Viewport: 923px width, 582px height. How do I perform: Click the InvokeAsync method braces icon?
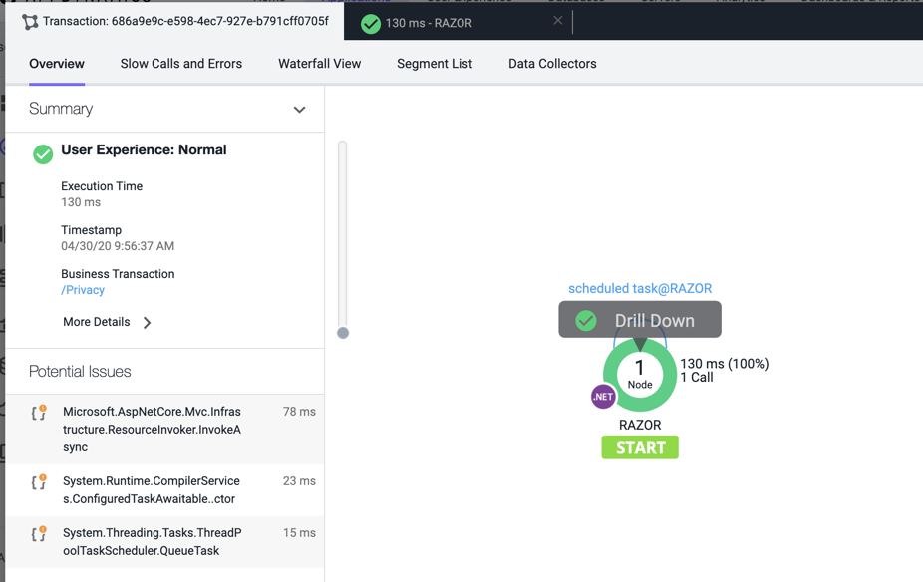[x=39, y=413]
